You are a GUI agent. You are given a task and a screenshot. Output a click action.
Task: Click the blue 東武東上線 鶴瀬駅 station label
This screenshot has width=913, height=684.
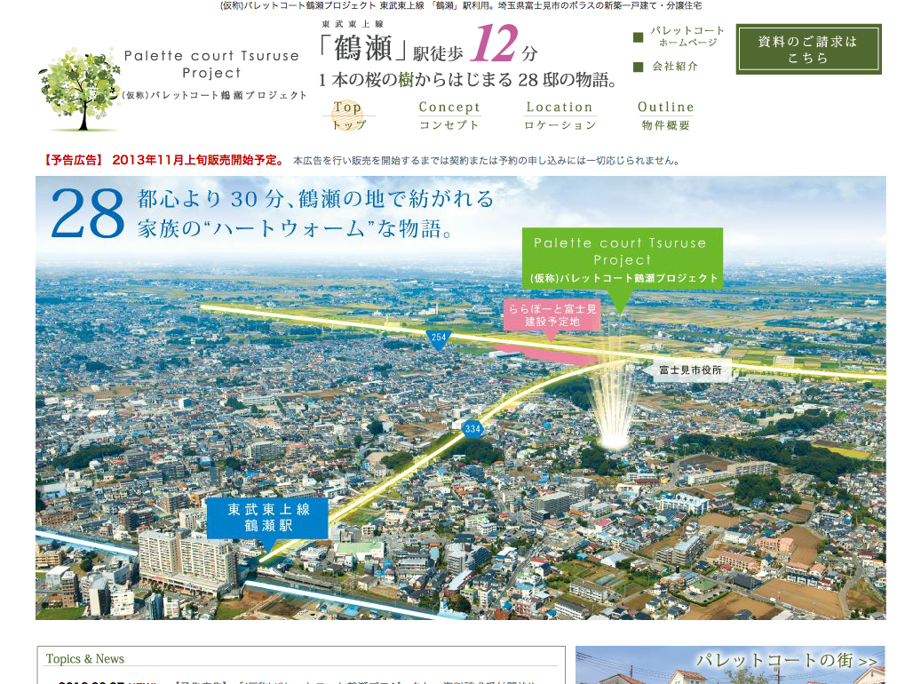268,517
